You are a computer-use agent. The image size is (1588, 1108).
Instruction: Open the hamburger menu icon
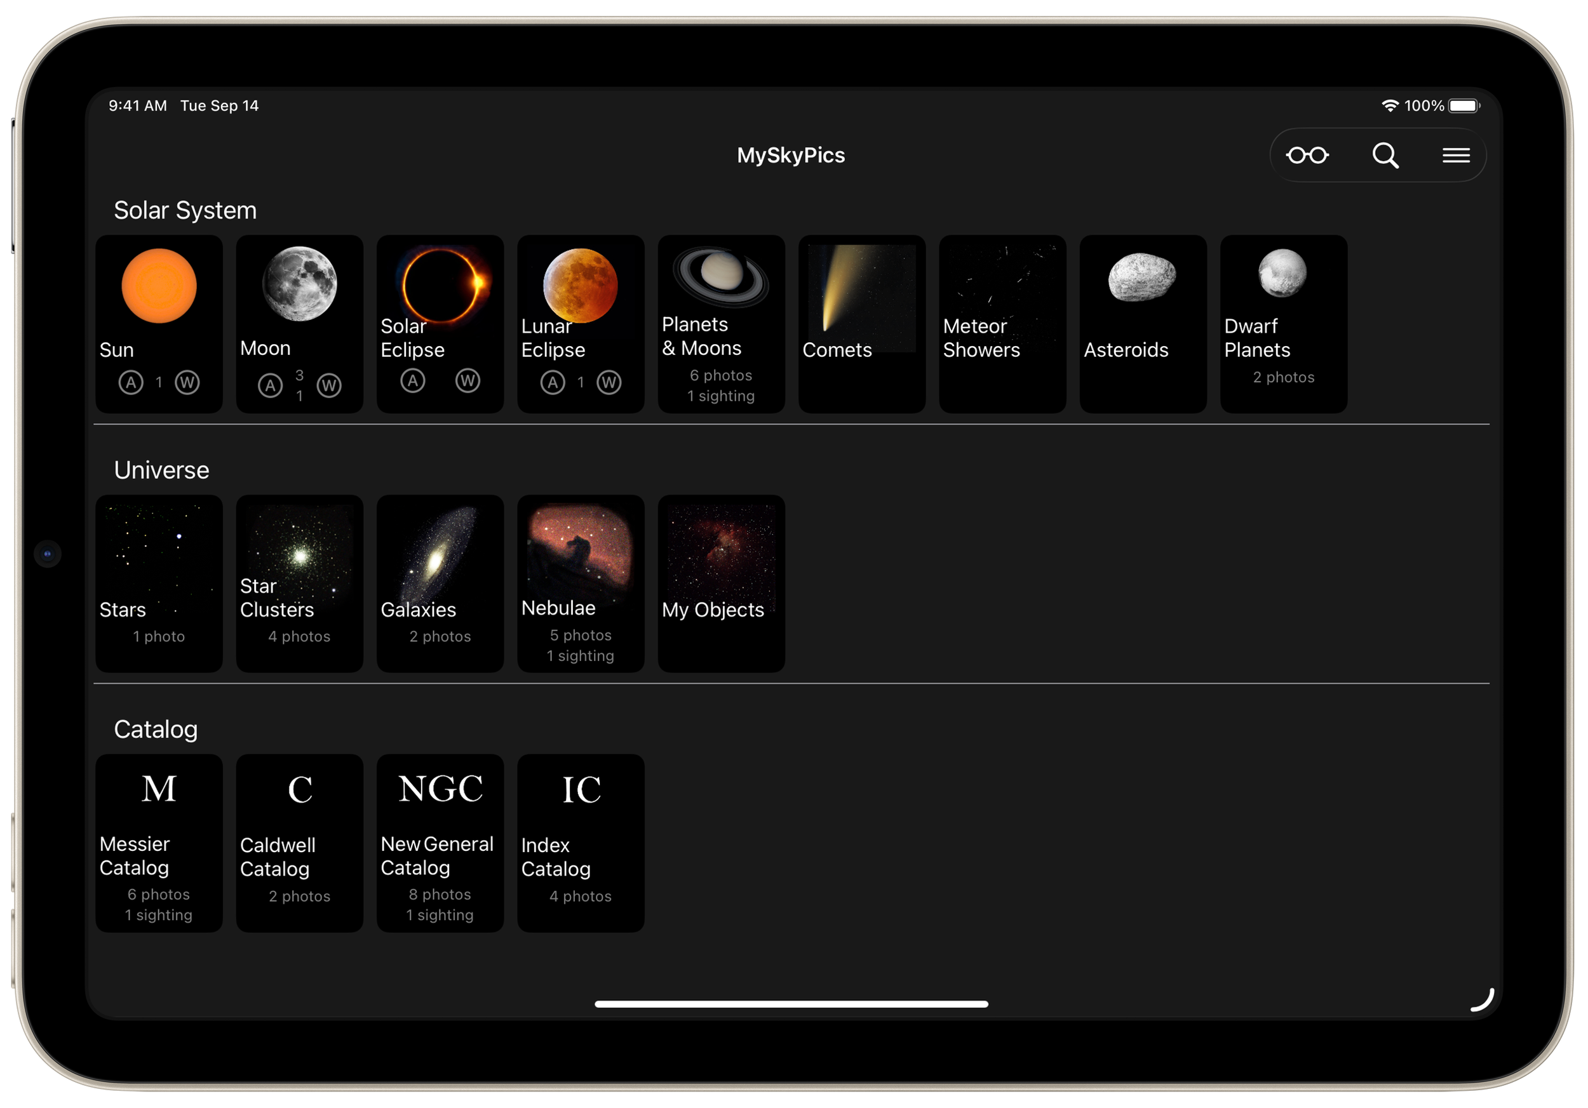pos(1455,156)
